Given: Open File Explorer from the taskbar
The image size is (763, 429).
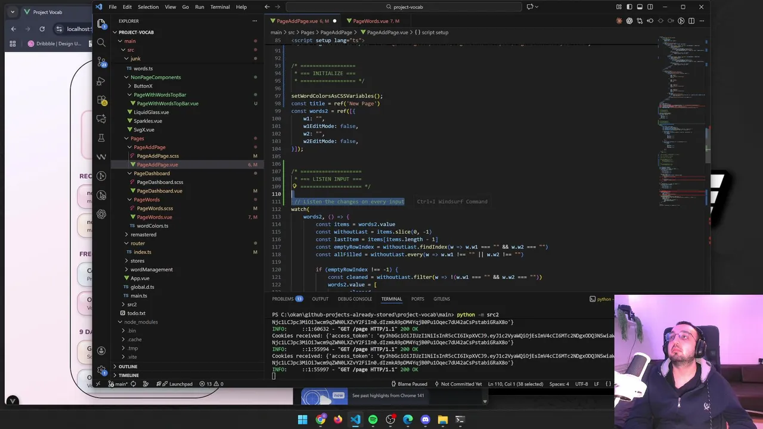Looking at the screenshot, I should click(442, 419).
